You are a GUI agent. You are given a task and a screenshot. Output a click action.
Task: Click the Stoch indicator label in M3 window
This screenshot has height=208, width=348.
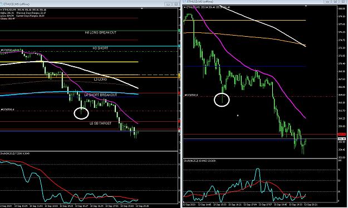[x=199, y=161]
